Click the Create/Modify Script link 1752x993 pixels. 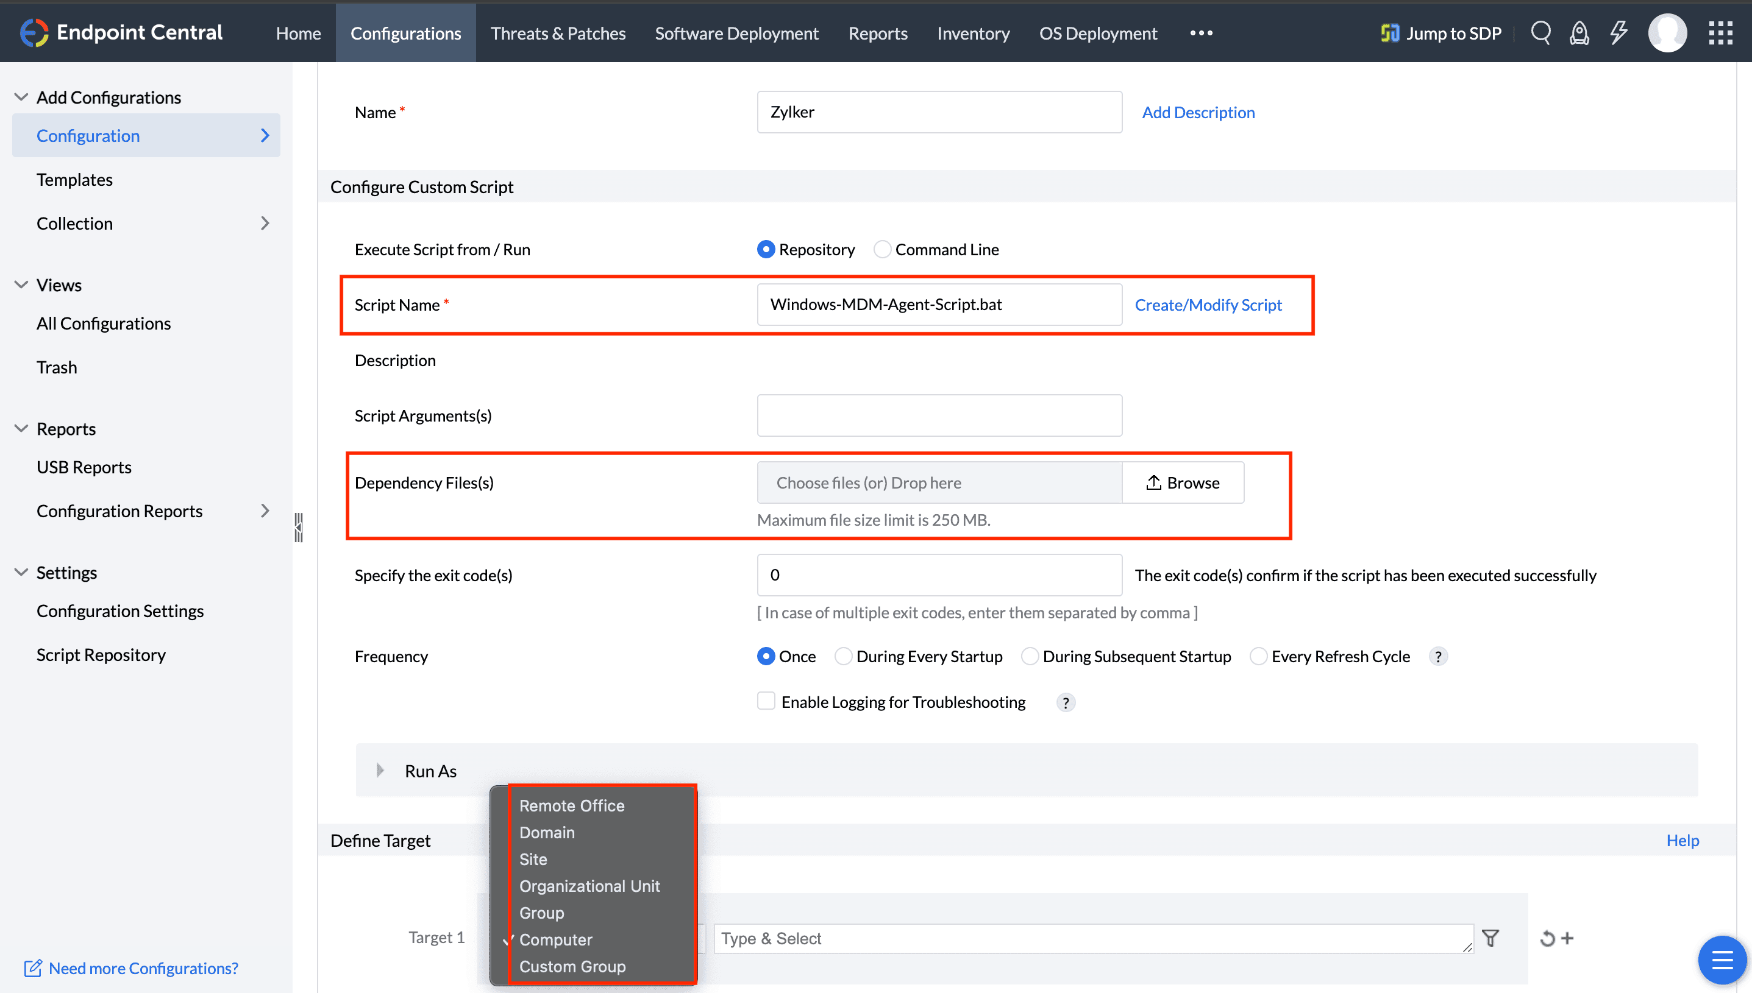coord(1208,305)
